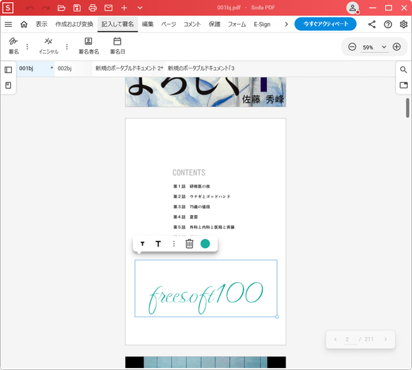Image resolution: width=412 pixels, height=370 pixels.
Task: Go to previous page arrow
Action: (x=335, y=339)
